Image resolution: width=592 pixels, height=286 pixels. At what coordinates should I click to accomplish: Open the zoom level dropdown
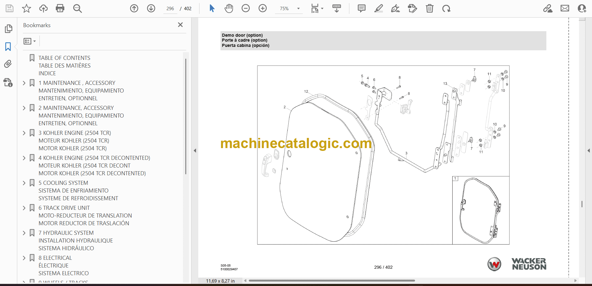tap(298, 9)
